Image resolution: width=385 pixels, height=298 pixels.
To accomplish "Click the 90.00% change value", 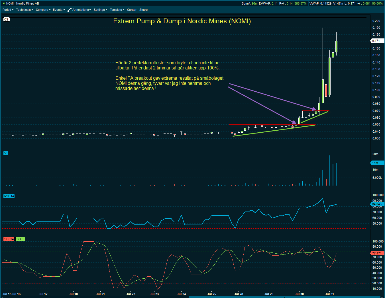I will tap(377, 3).
